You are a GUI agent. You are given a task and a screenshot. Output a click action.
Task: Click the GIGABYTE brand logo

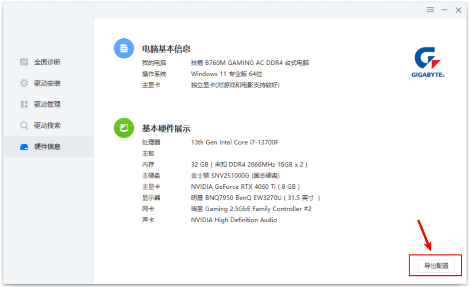click(x=428, y=62)
